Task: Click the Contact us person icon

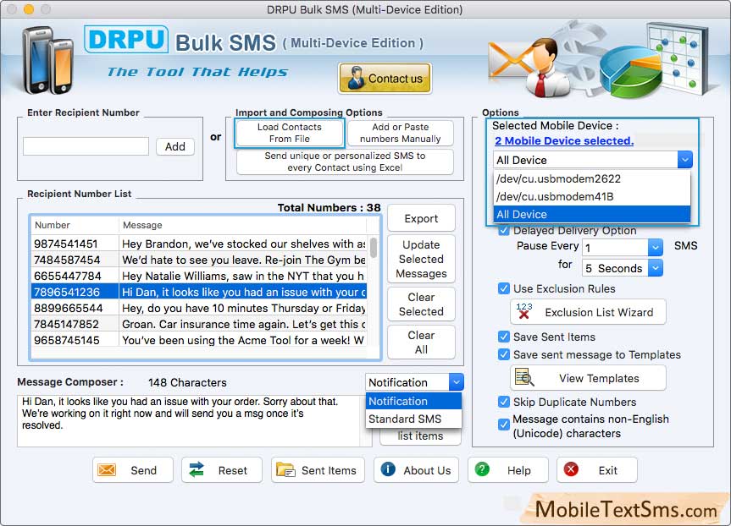Action: coord(356,78)
